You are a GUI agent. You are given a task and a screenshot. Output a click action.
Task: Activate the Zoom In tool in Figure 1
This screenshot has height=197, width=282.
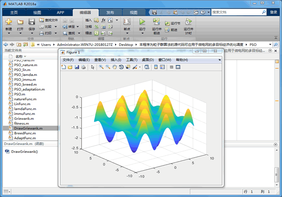point(101,67)
